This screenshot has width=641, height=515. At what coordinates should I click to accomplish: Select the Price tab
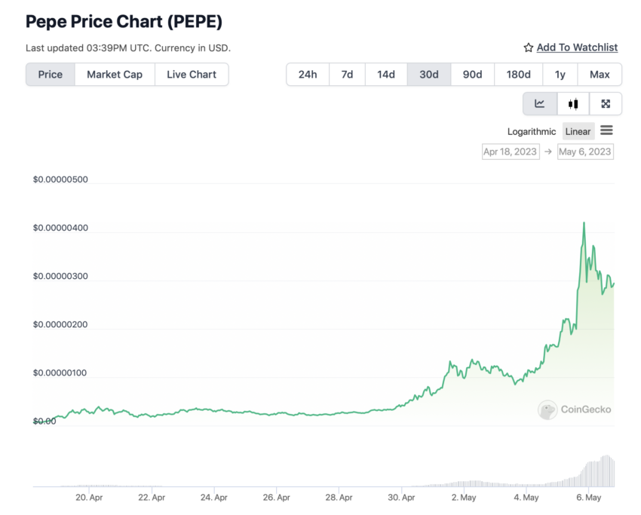click(x=51, y=75)
